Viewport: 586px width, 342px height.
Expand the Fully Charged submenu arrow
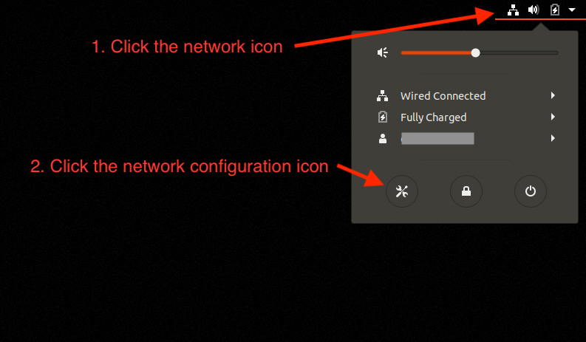click(553, 117)
